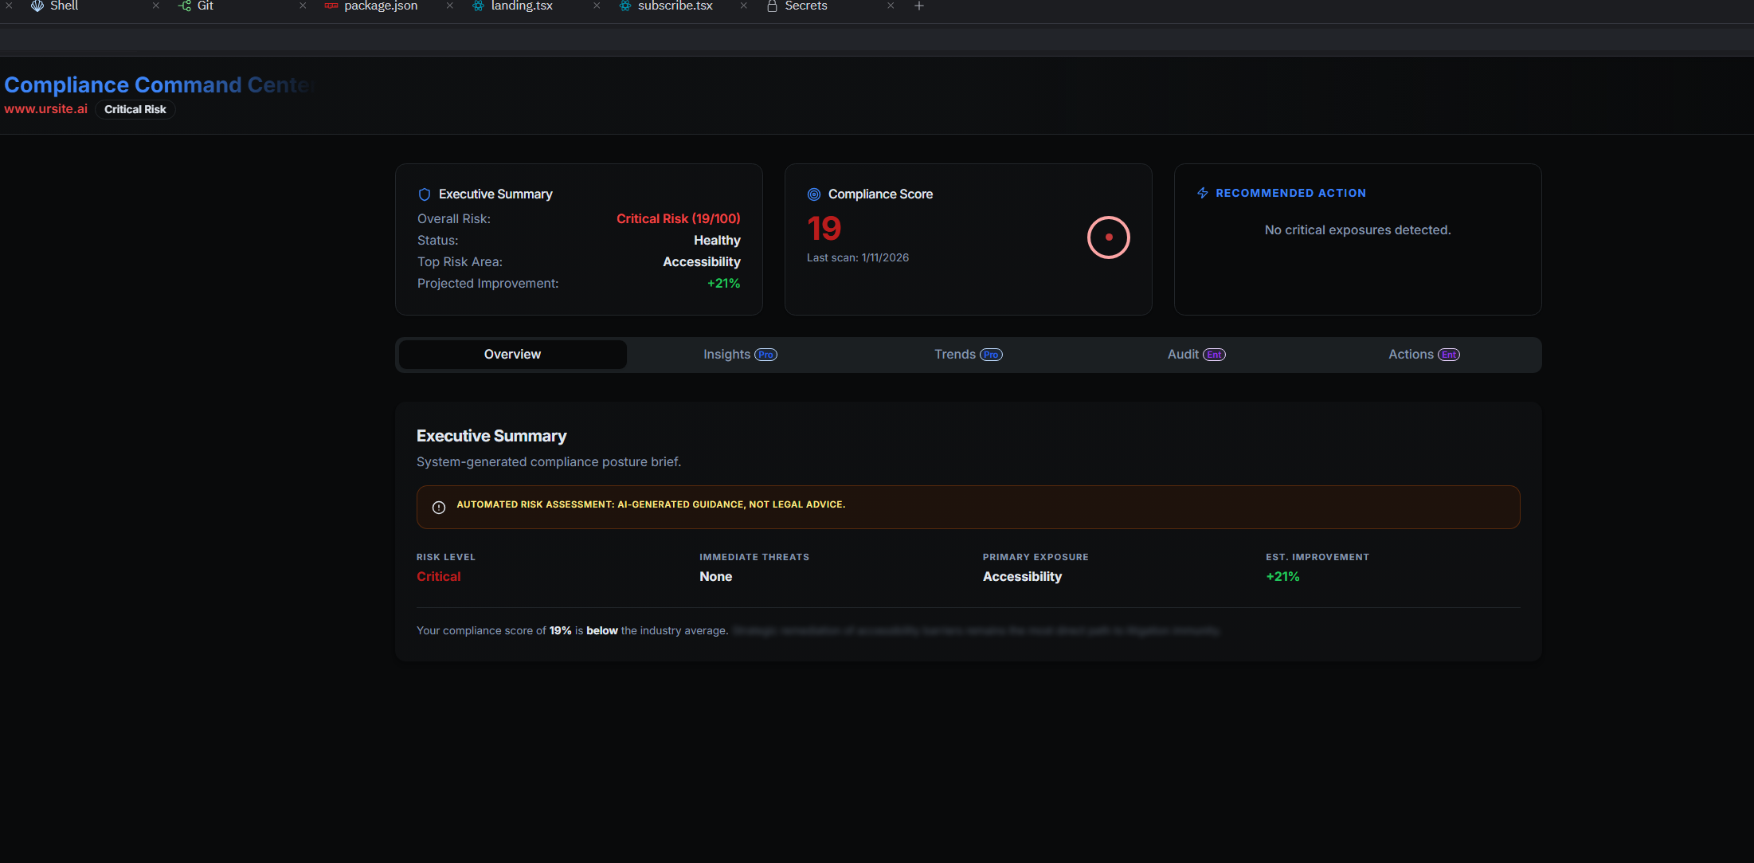The width and height of the screenshot is (1754, 863).
Task: Click the target icon next to Compliance Score
Action: pos(813,194)
